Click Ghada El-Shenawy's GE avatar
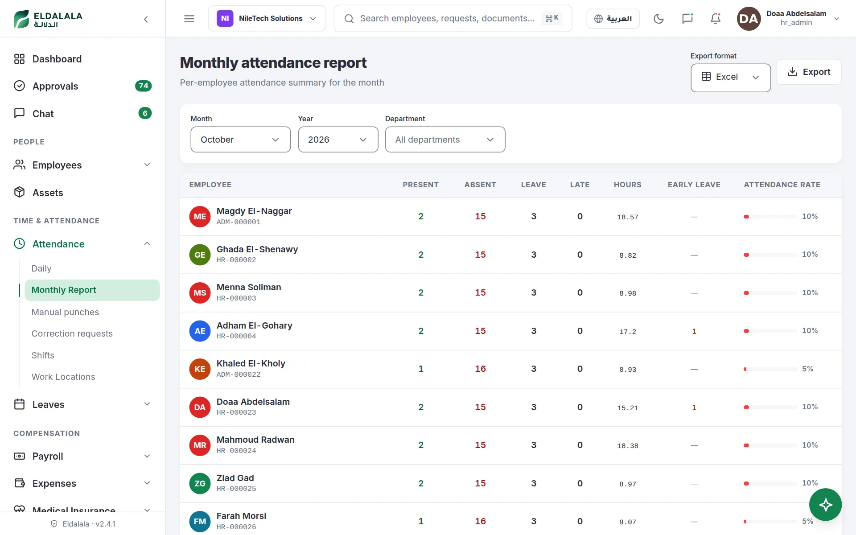The image size is (856, 535). [200, 255]
